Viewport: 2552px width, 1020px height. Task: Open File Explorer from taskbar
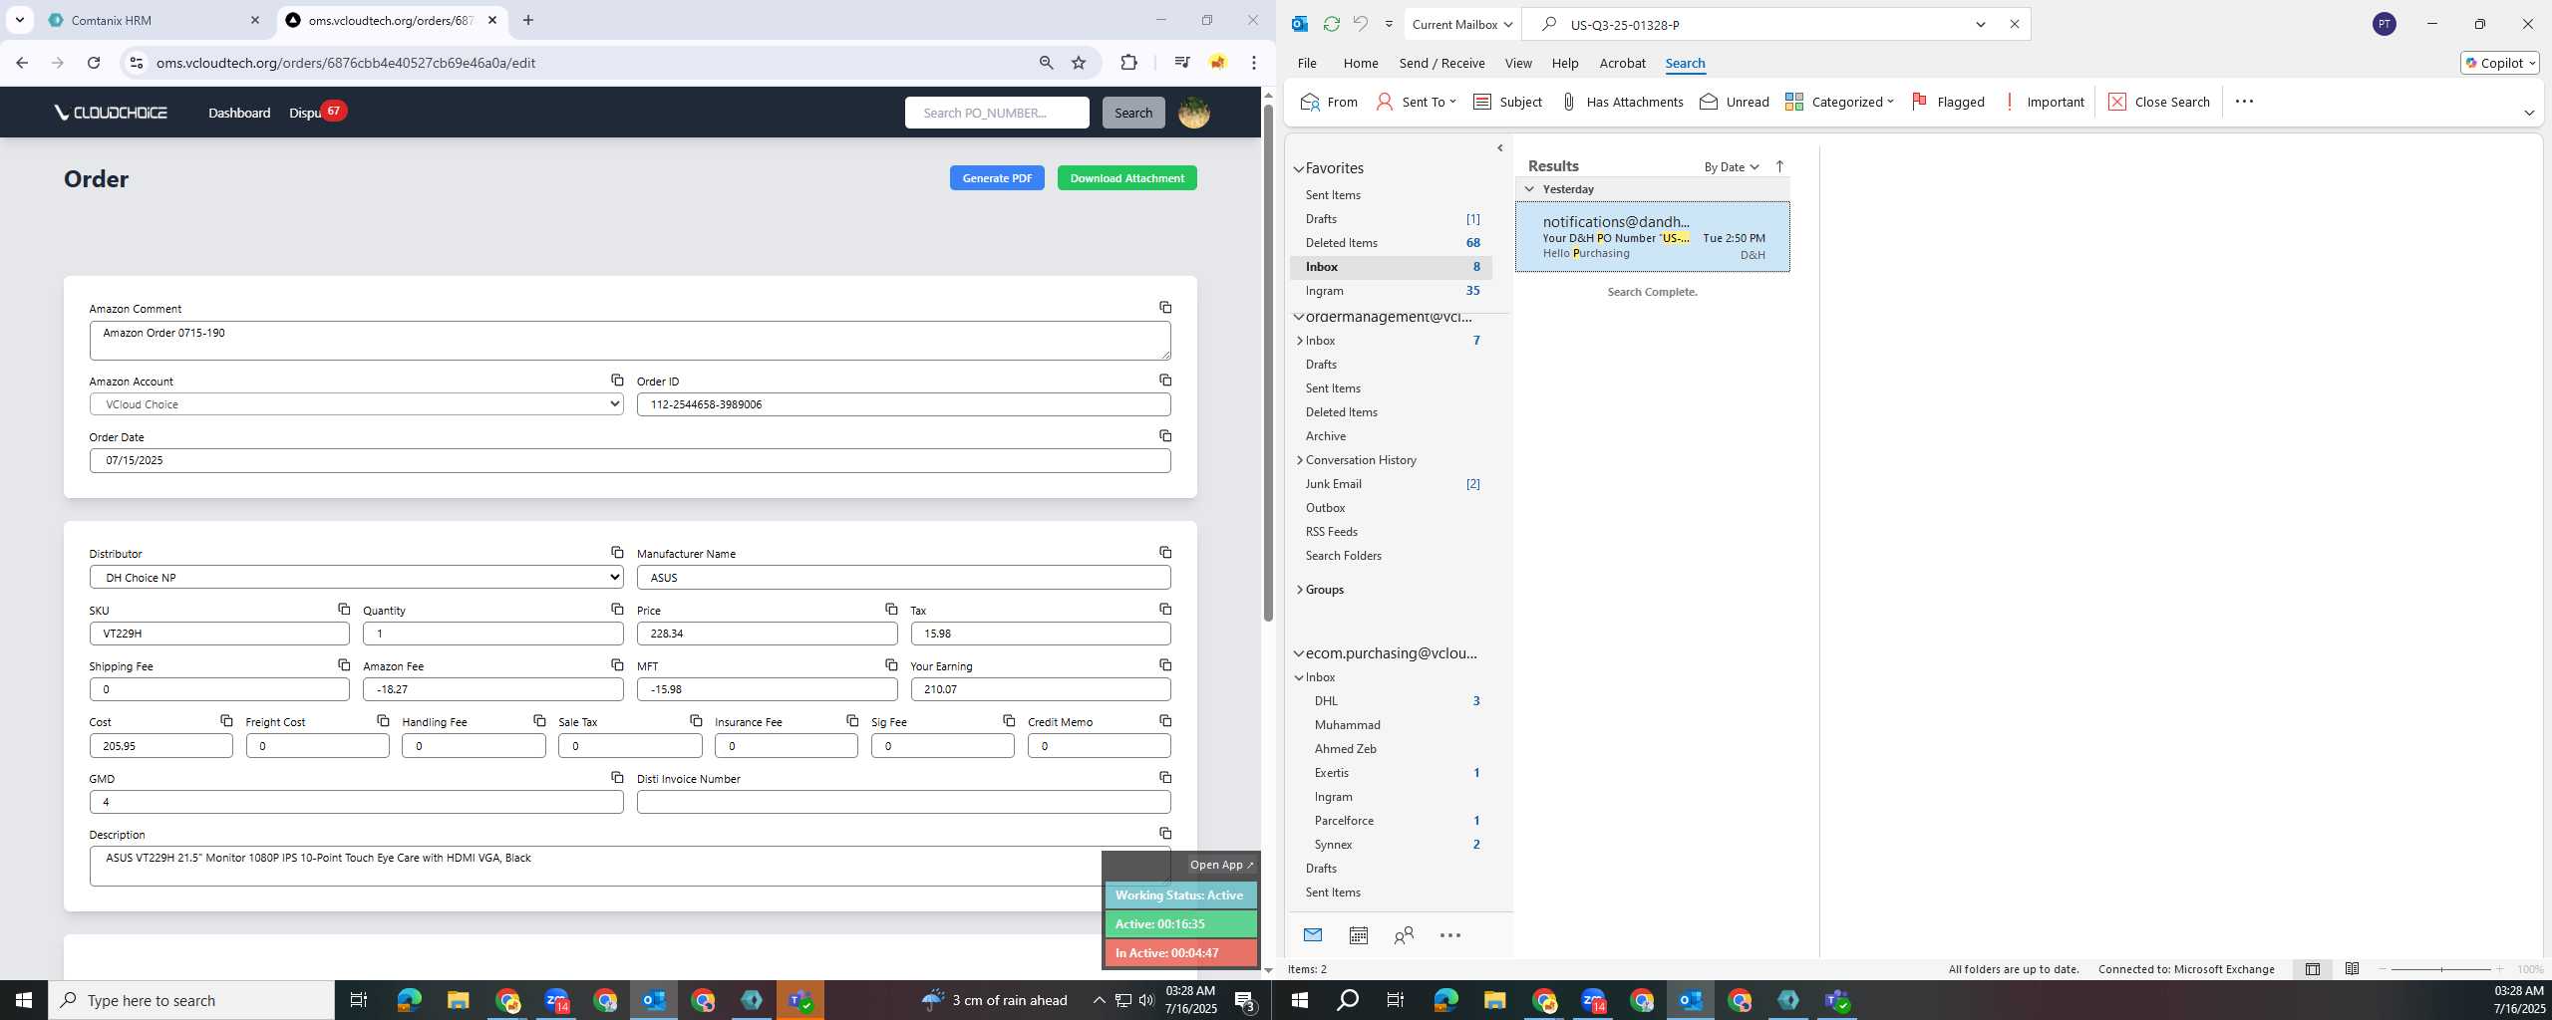pyautogui.click(x=458, y=1000)
